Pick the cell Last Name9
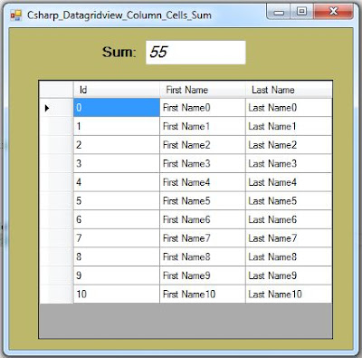The image size is (362, 358). point(289,276)
